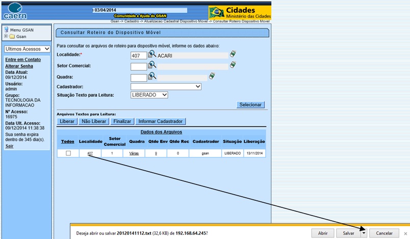Click the 20120141112.txt file name
The width and height of the screenshot is (410, 239).
pos(134,233)
